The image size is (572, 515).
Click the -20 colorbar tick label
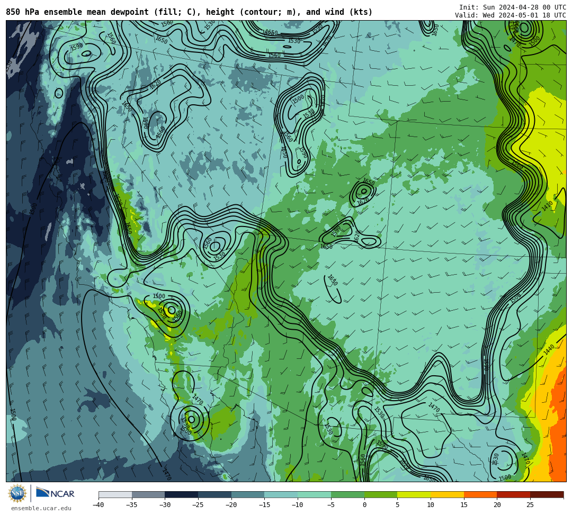231,505
